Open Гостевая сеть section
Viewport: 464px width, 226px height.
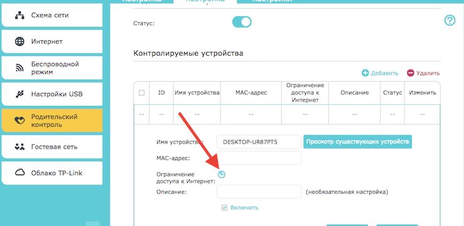click(x=52, y=147)
